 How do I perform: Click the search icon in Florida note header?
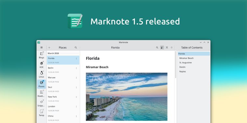tap(157, 48)
